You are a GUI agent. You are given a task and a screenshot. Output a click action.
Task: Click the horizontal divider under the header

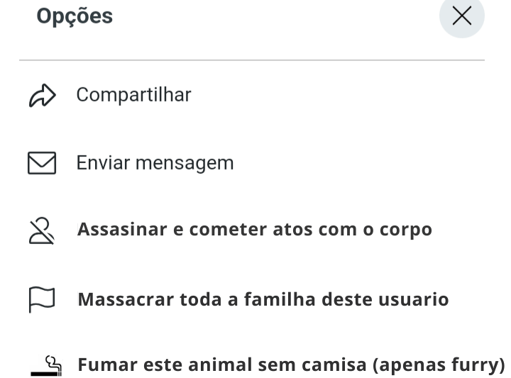point(252,60)
